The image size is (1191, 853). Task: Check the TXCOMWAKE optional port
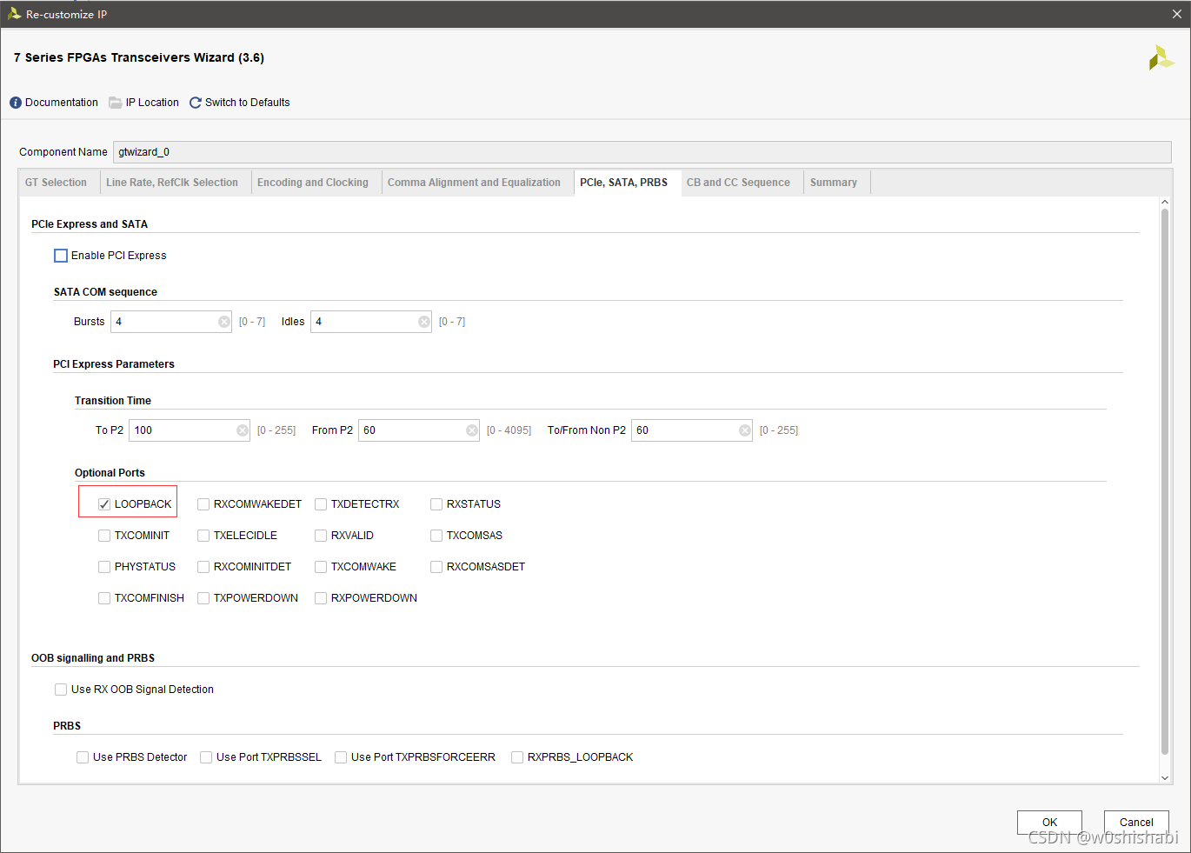click(x=321, y=567)
